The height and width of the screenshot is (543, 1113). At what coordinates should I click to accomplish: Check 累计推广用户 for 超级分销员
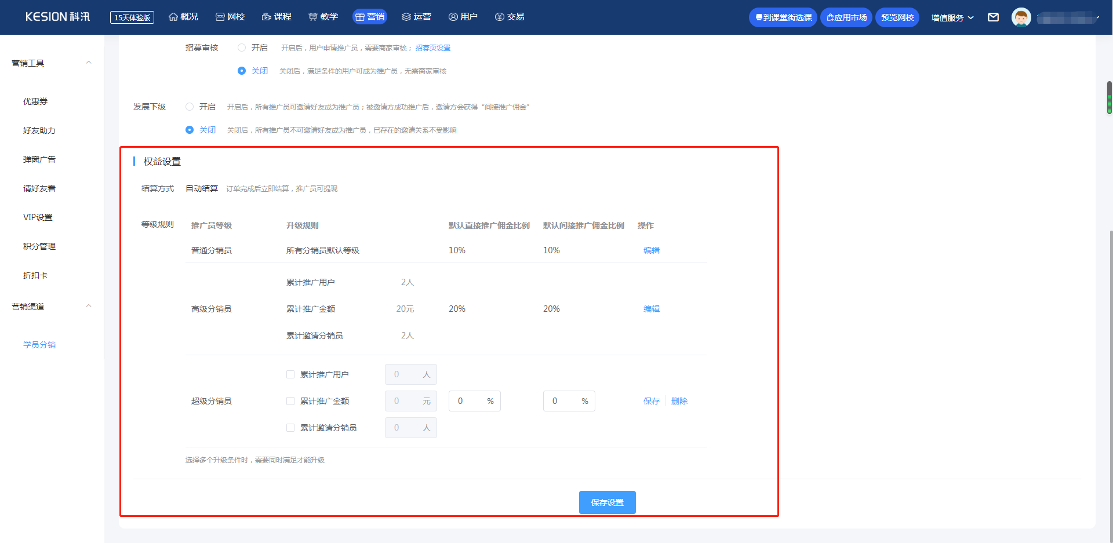click(290, 374)
